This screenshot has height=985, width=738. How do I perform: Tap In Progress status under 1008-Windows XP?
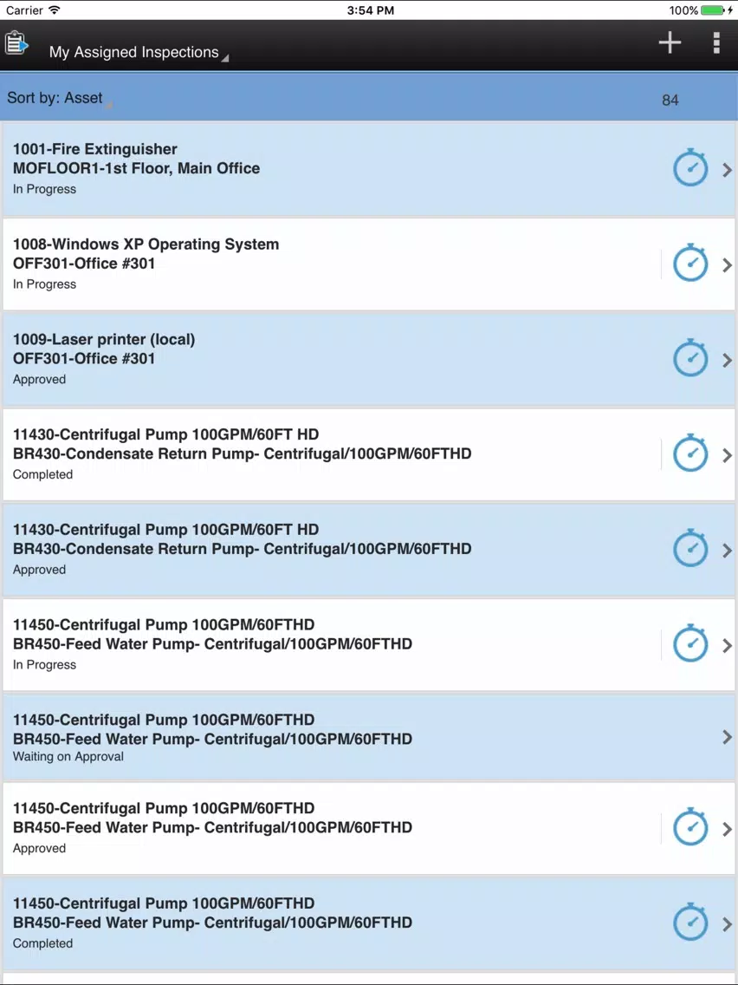pyautogui.click(x=44, y=284)
